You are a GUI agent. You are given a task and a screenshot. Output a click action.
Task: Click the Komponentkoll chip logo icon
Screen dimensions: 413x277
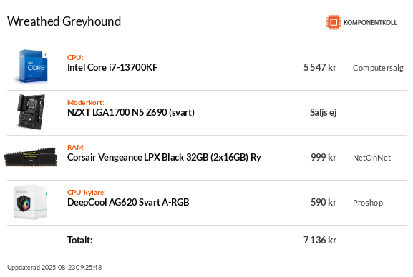334,22
